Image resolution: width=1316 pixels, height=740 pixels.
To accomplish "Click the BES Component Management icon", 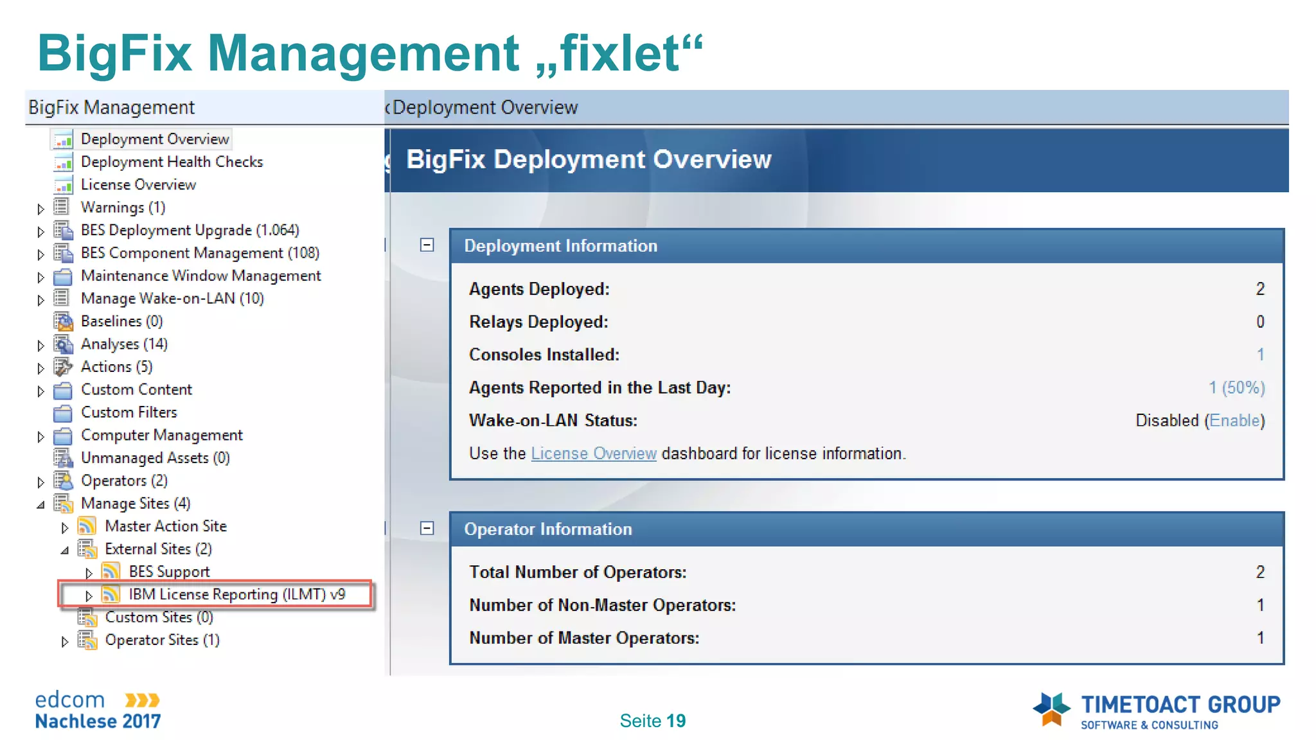I will (x=63, y=253).
